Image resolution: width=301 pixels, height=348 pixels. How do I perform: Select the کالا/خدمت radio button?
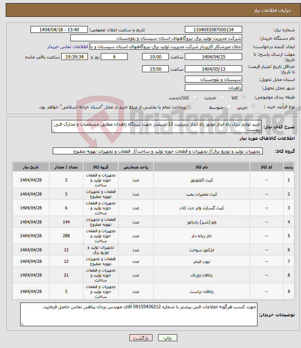(x=195, y=97)
